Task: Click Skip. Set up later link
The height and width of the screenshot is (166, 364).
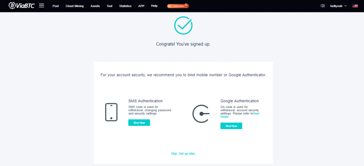Action: pyautogui.click(x=183, y=154)
